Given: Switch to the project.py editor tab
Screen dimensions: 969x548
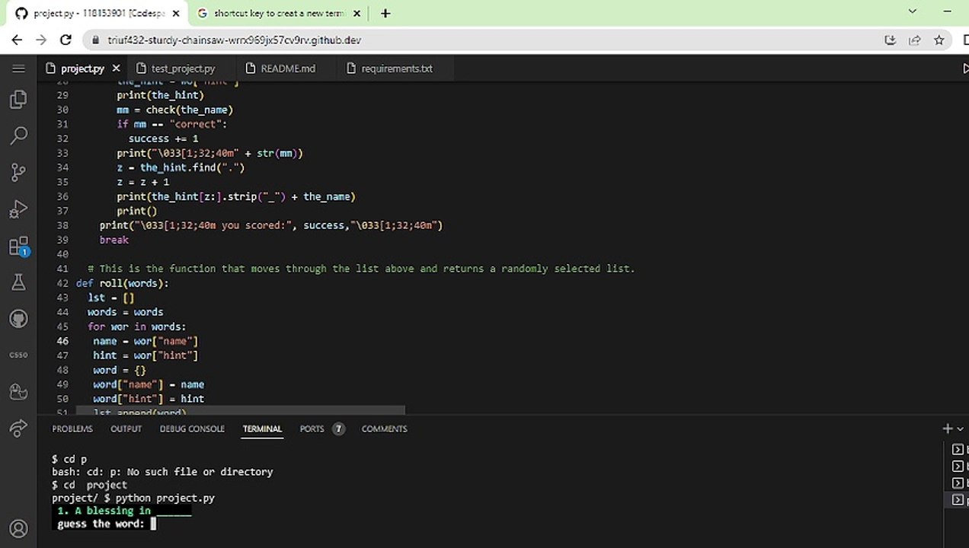Looking at the screenshot, I should pyautogui.click(x=82, y=68).
